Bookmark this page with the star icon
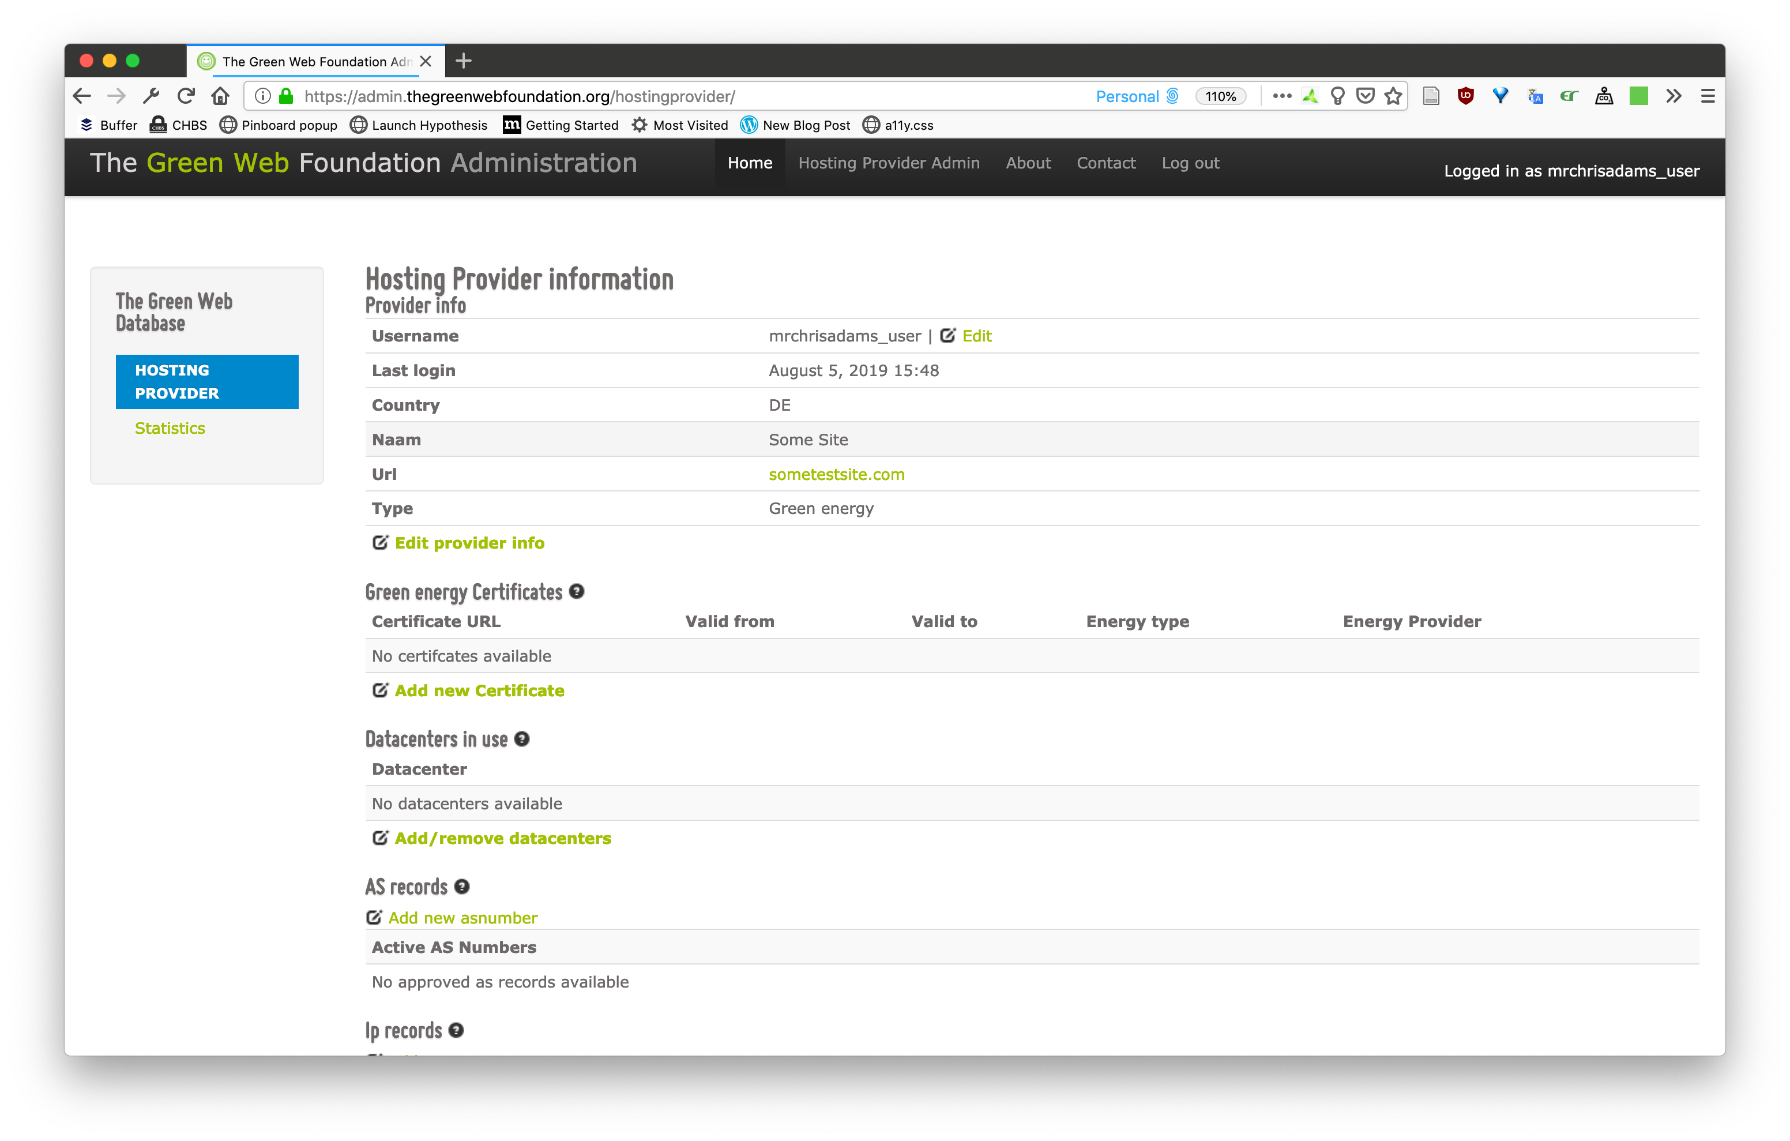The width and height of the screenshot is (1790, 1141). coord(1393,96)
